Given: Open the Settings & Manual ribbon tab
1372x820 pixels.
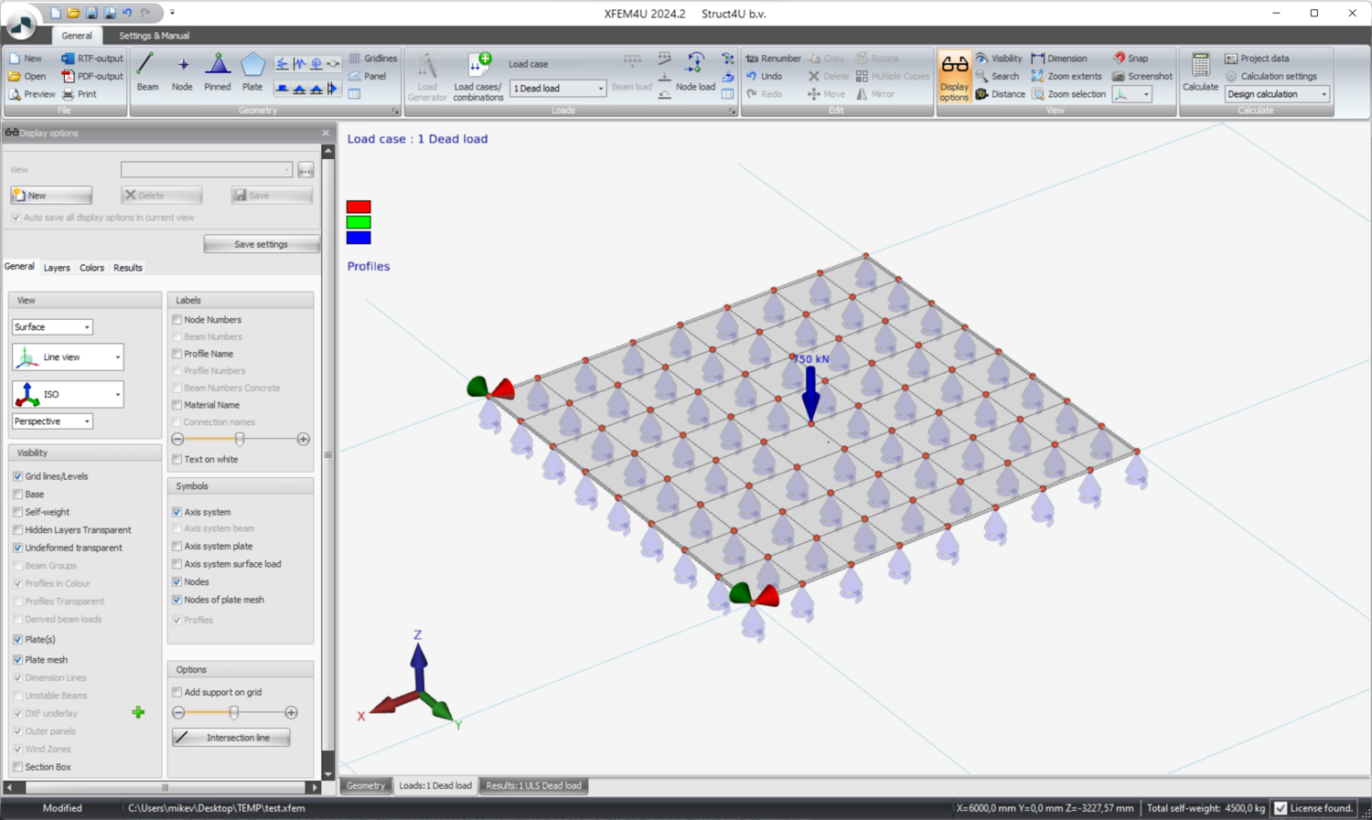Looking at the screenshot, I should tap(154, 36).
